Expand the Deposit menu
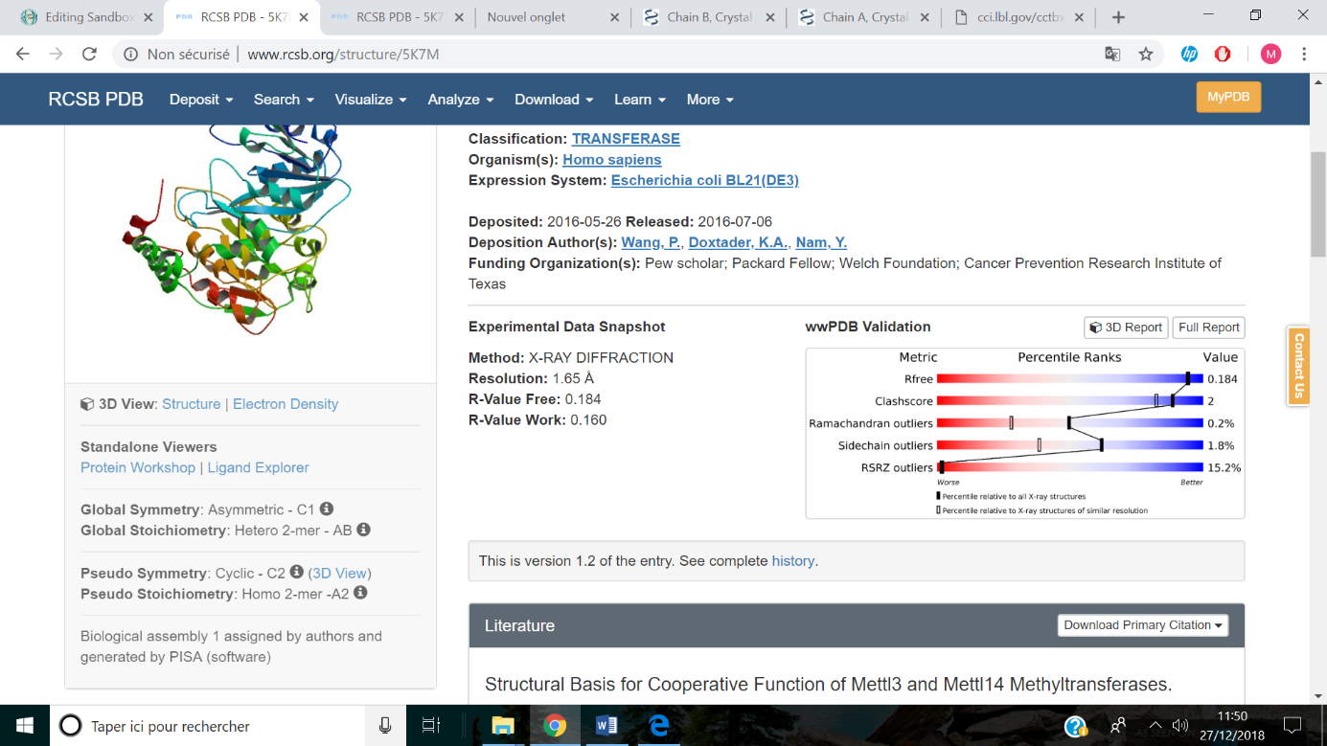The width and height of the screenshot is (1327, 746). pos(201,100)
